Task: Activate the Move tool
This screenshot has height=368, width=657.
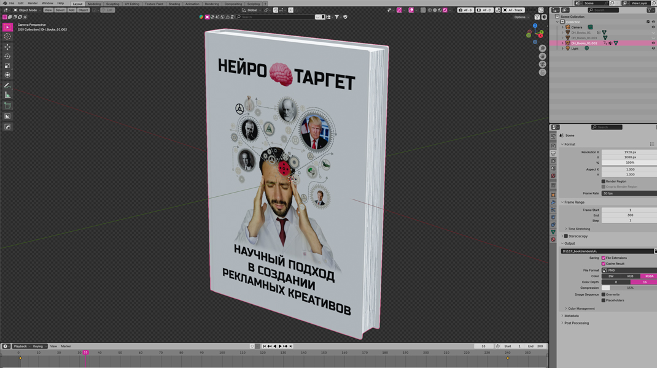Action: pyautogui.click(x=7, y=47)
